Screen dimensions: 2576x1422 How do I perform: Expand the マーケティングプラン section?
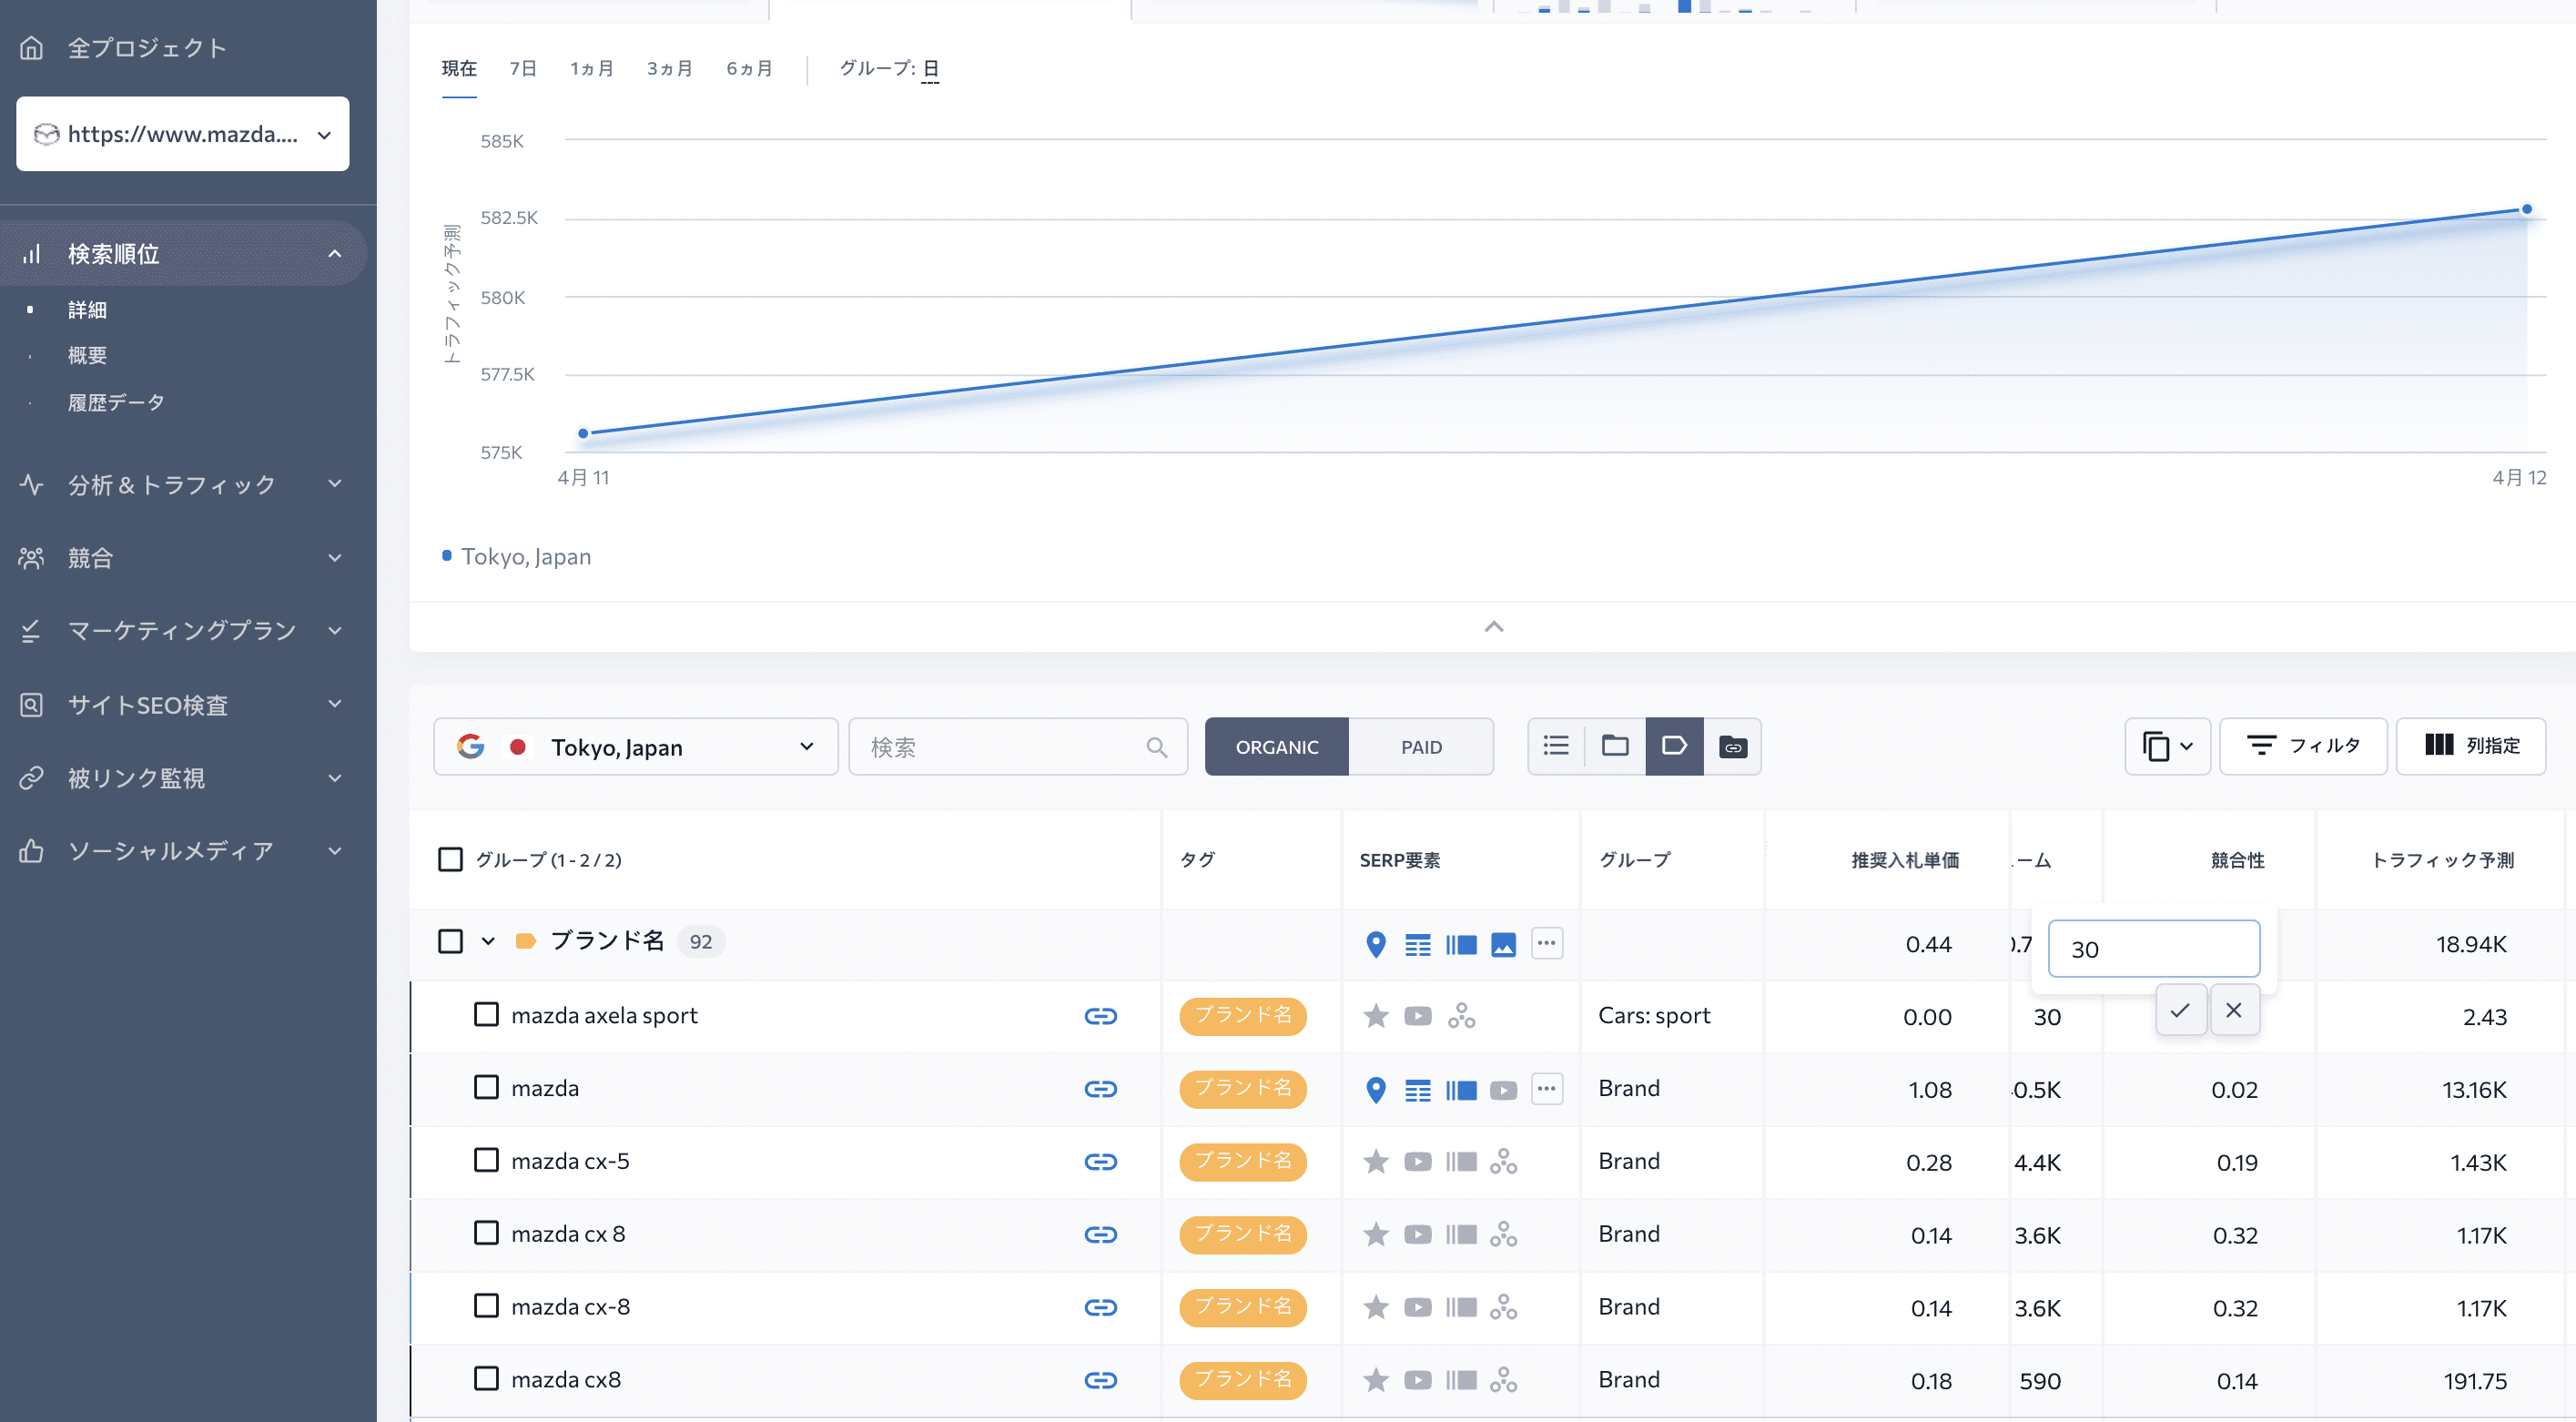[334, 630]
